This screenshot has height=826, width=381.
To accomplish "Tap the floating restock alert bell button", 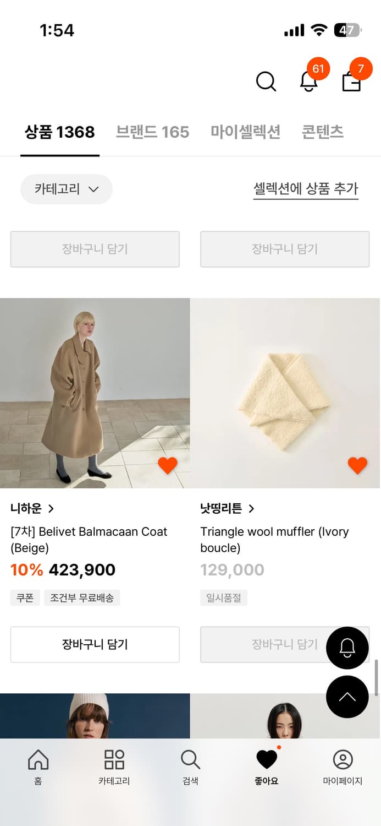I will (347, 648).
